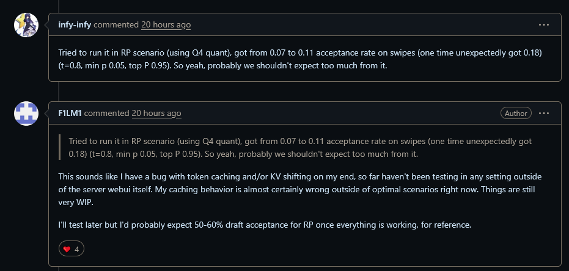This screenshot has width=569, height=271.
Task: Open timestamp permalink on F1LM1's comment
Action: (x=156, y=114)
